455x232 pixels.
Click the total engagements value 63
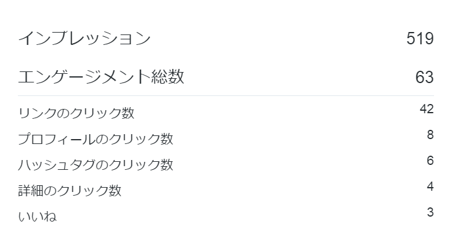pos(425,77)
